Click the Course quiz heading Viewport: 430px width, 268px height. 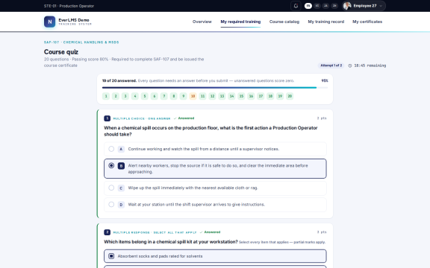[61, 52]
